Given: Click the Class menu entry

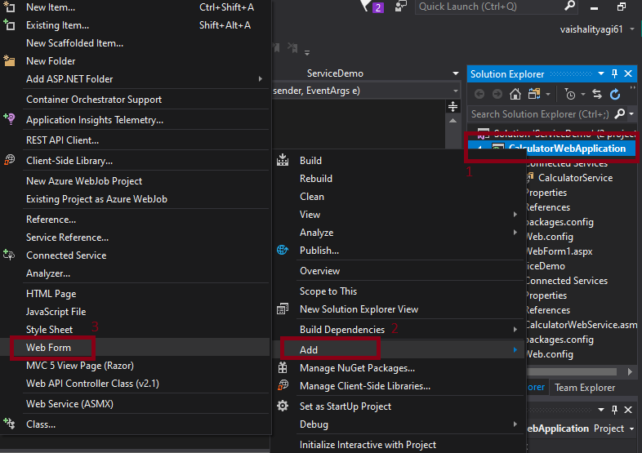Looking at the screenshot, I should (x=135, y=424).
